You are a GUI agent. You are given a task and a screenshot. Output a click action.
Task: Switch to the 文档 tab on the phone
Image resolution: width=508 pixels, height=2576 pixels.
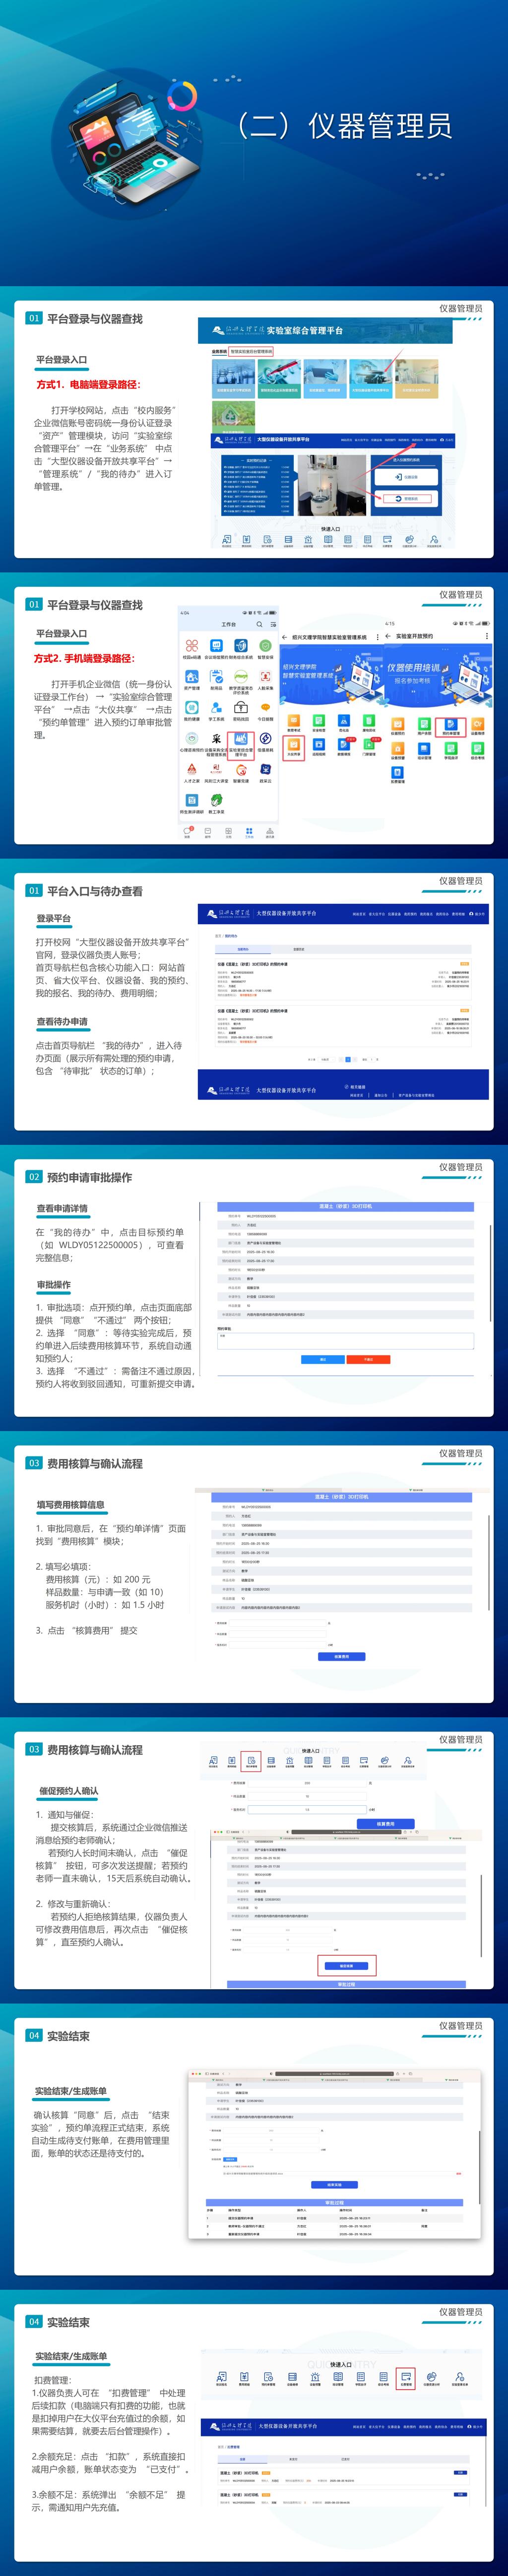pos(229,832)
